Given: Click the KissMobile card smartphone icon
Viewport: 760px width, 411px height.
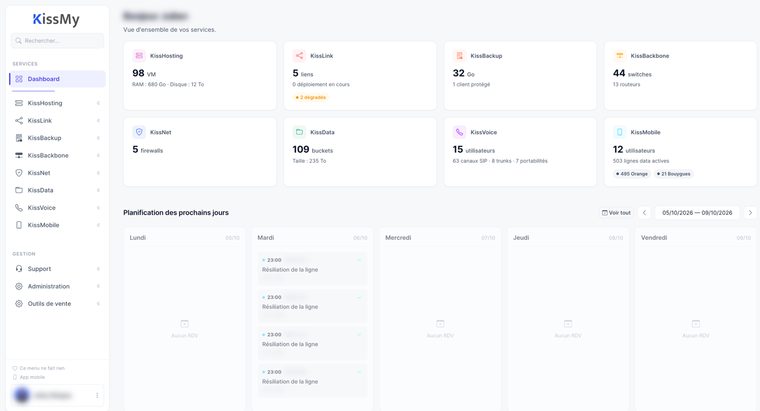Looking at the screenshot, I should 620,132.
